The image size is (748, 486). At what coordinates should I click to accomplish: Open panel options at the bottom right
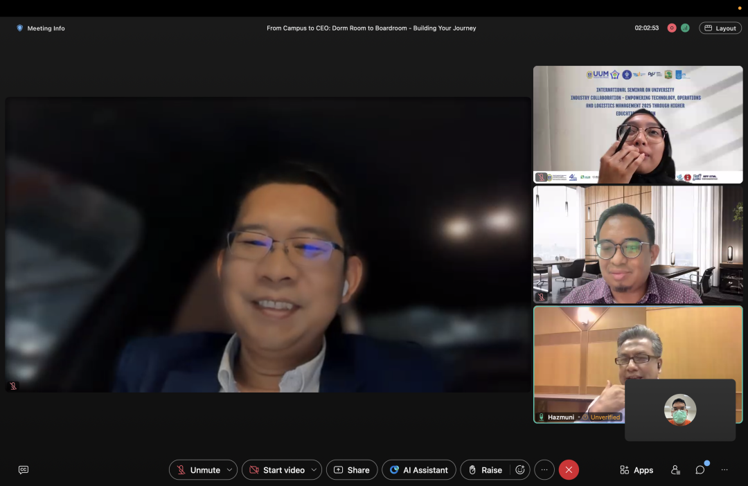coord(724,470)
